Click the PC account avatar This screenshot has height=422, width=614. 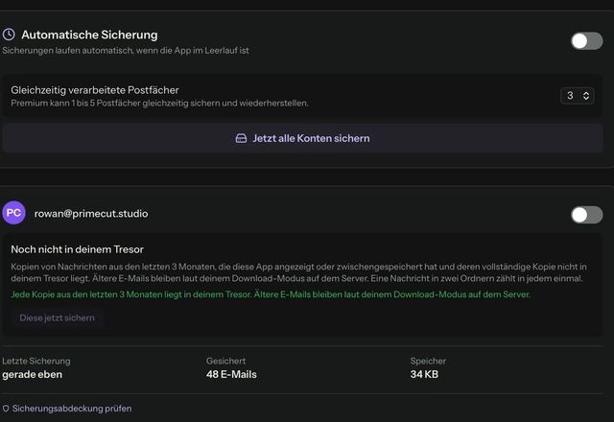[x=13, y=213]
